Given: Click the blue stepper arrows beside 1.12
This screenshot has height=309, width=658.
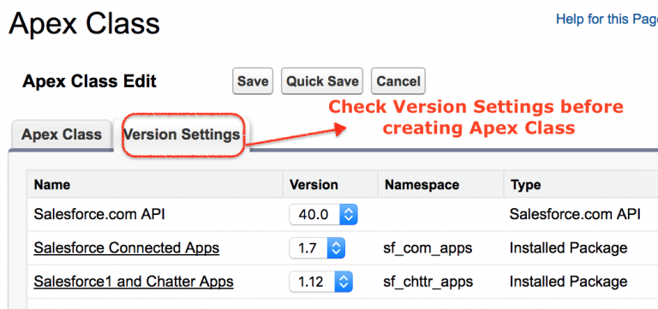Looking at the screenshot, I should (x=344, y=282).
